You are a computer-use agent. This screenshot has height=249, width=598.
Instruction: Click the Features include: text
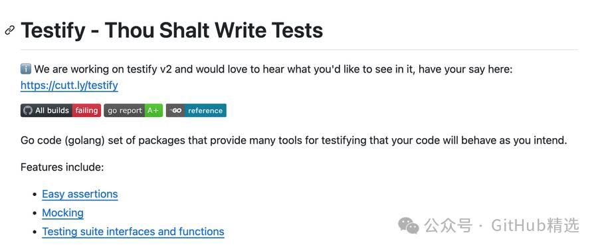tap(62, 167)
